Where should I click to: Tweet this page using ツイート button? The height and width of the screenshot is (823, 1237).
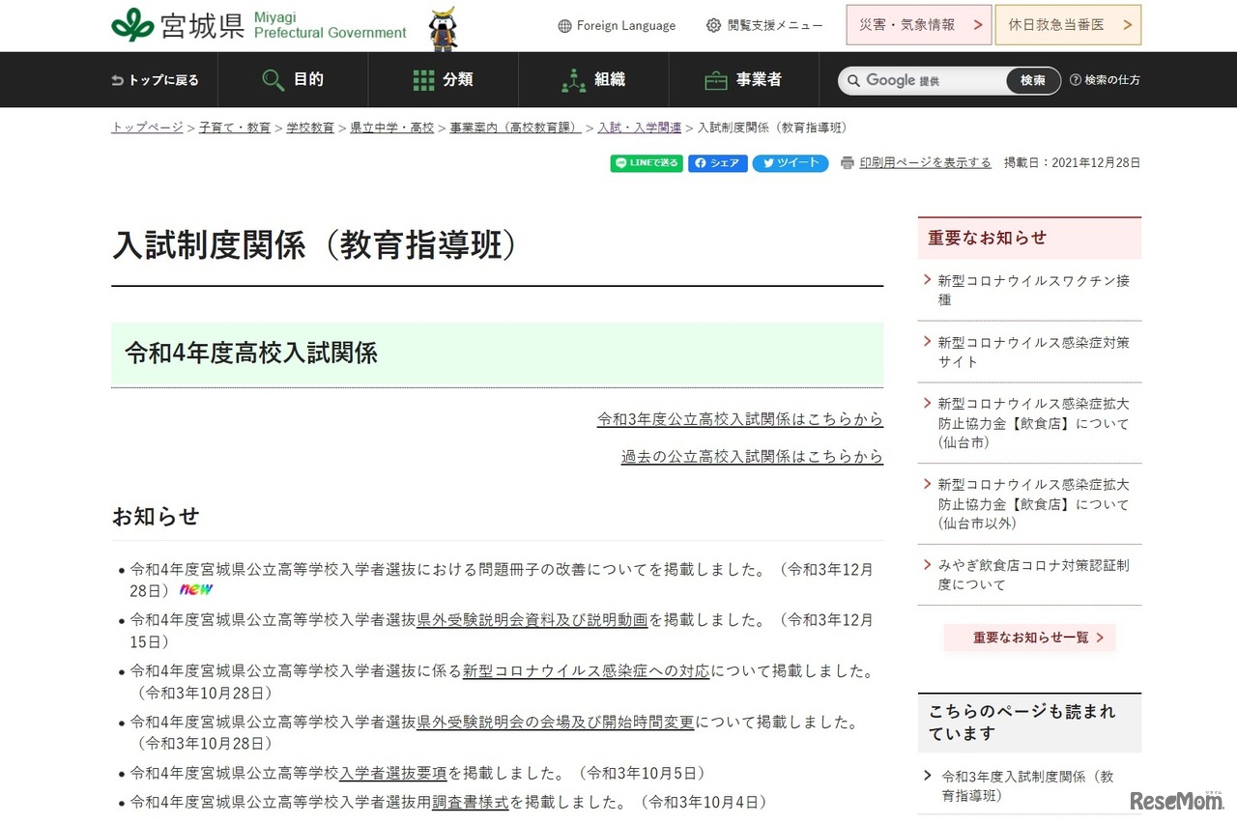click(790, 163)
